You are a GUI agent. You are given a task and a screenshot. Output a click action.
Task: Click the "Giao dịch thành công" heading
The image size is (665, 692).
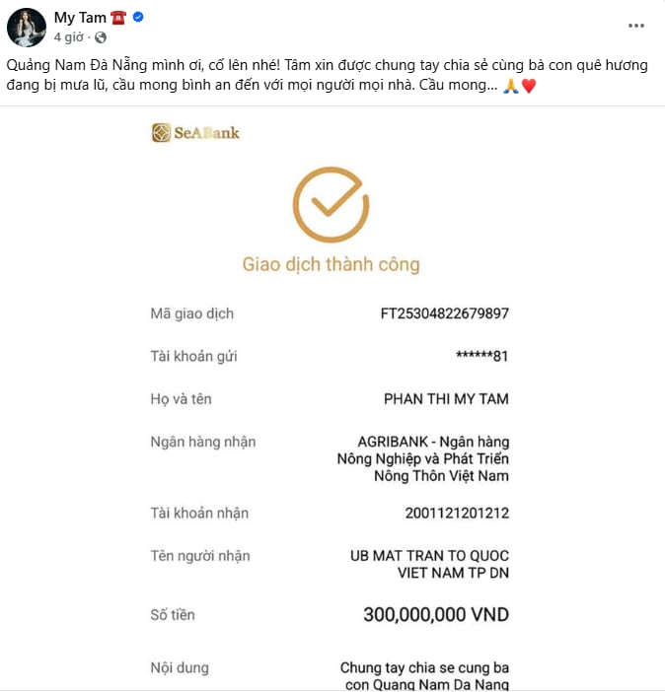(331, 264)
